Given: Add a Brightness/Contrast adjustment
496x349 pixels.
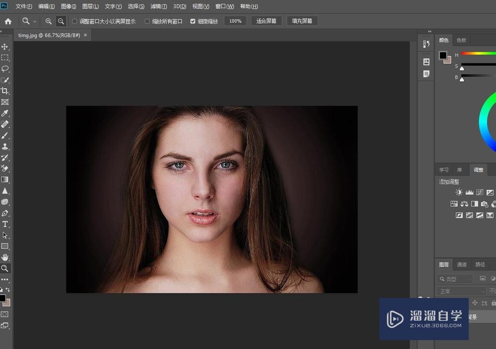Looking at the screenshot, I should pos(459,192).
